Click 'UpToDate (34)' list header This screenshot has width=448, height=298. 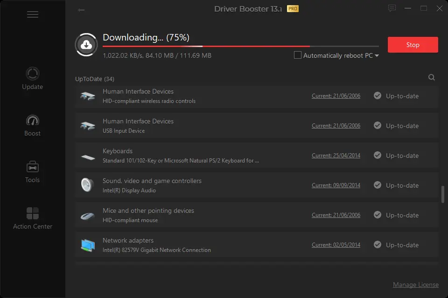click(x=95, y=79)
